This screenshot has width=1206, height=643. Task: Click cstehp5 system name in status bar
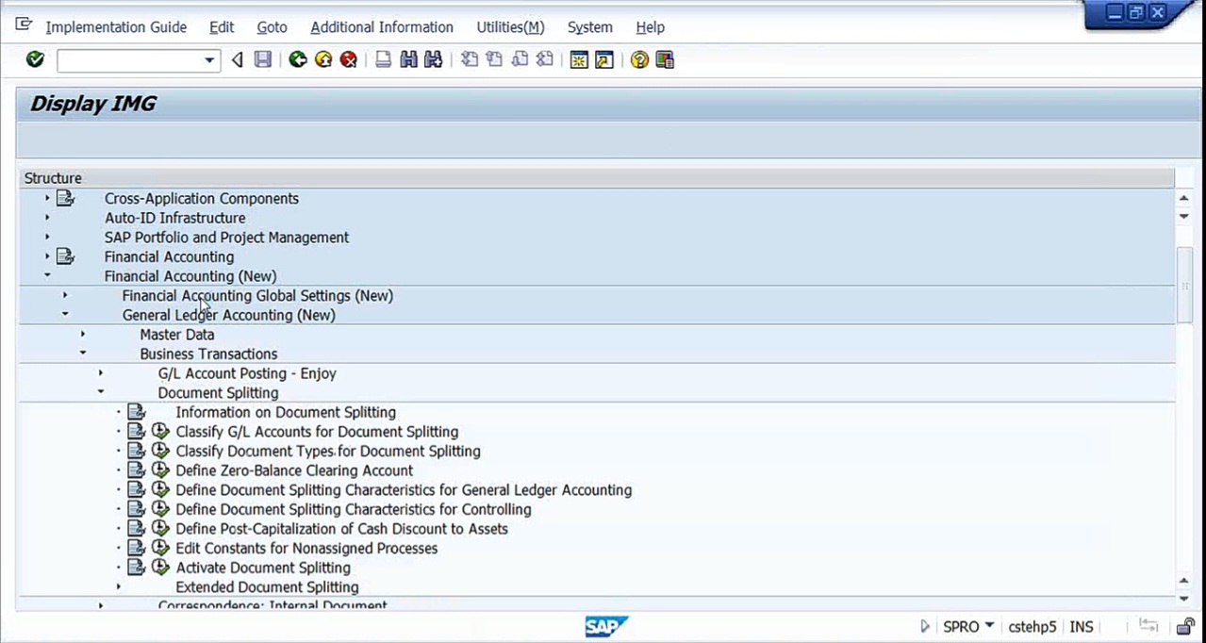tap(1032, 626)
